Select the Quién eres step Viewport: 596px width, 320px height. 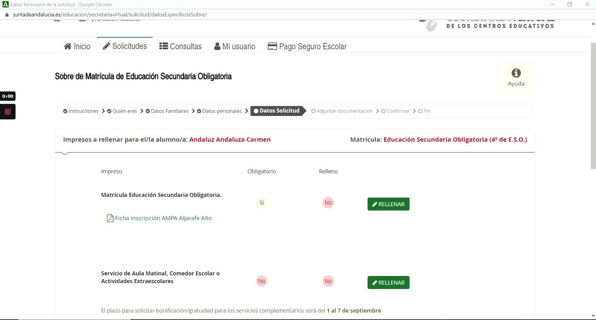tap(122, 111)
